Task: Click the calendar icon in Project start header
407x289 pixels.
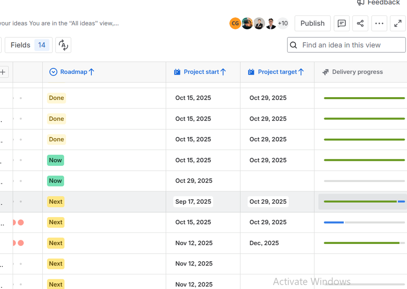Action: pos(177,72)
